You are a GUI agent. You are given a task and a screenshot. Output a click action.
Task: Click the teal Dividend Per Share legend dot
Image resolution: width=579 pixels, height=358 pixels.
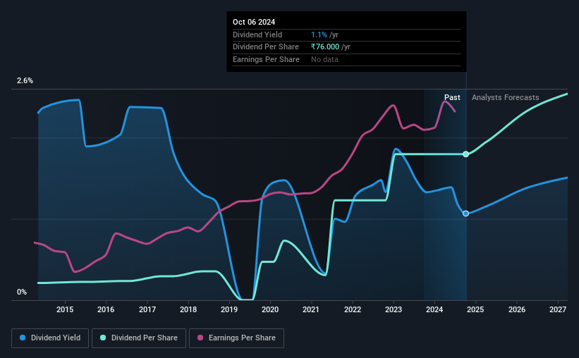[x=103, y=338]
